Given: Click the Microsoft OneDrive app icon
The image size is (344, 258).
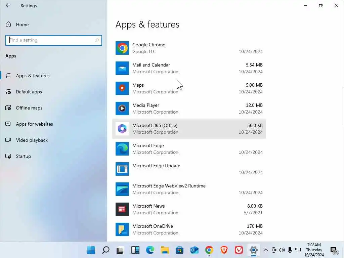Looking at the screenshot, I should 122,229.
